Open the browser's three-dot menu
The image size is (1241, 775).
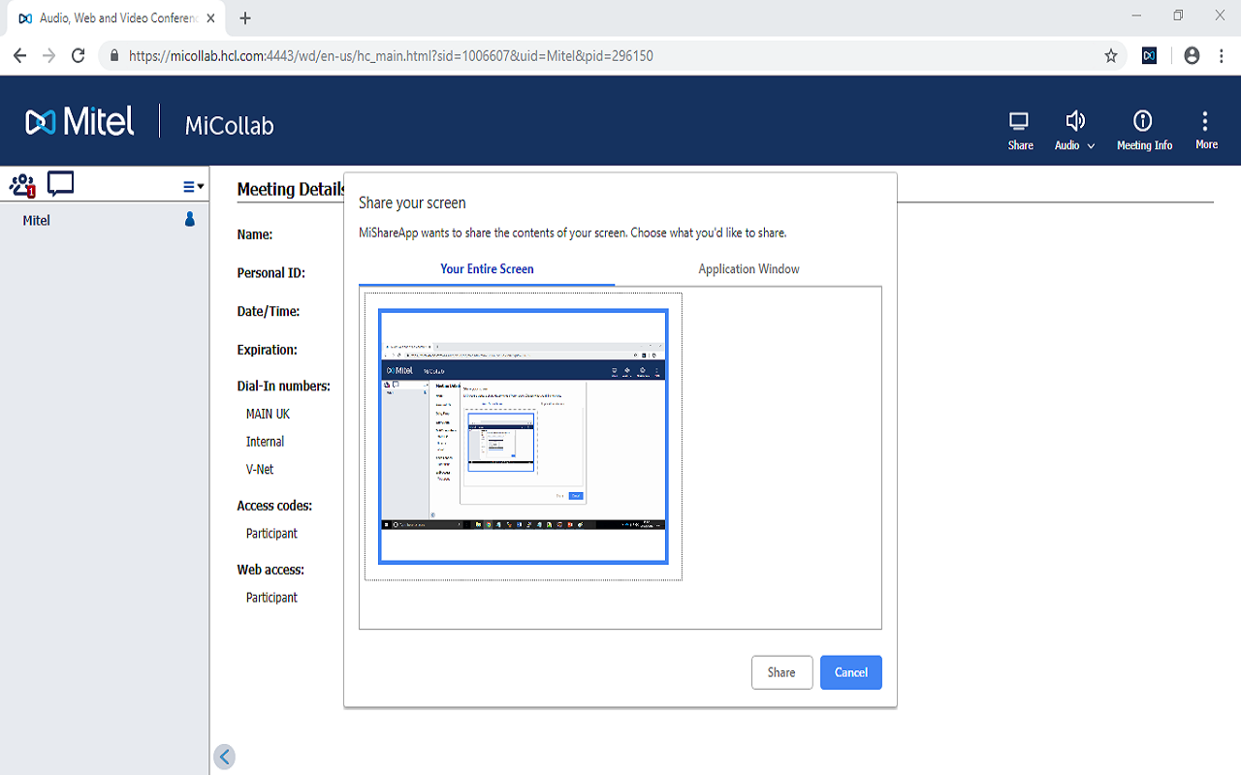click(1221, 55)
